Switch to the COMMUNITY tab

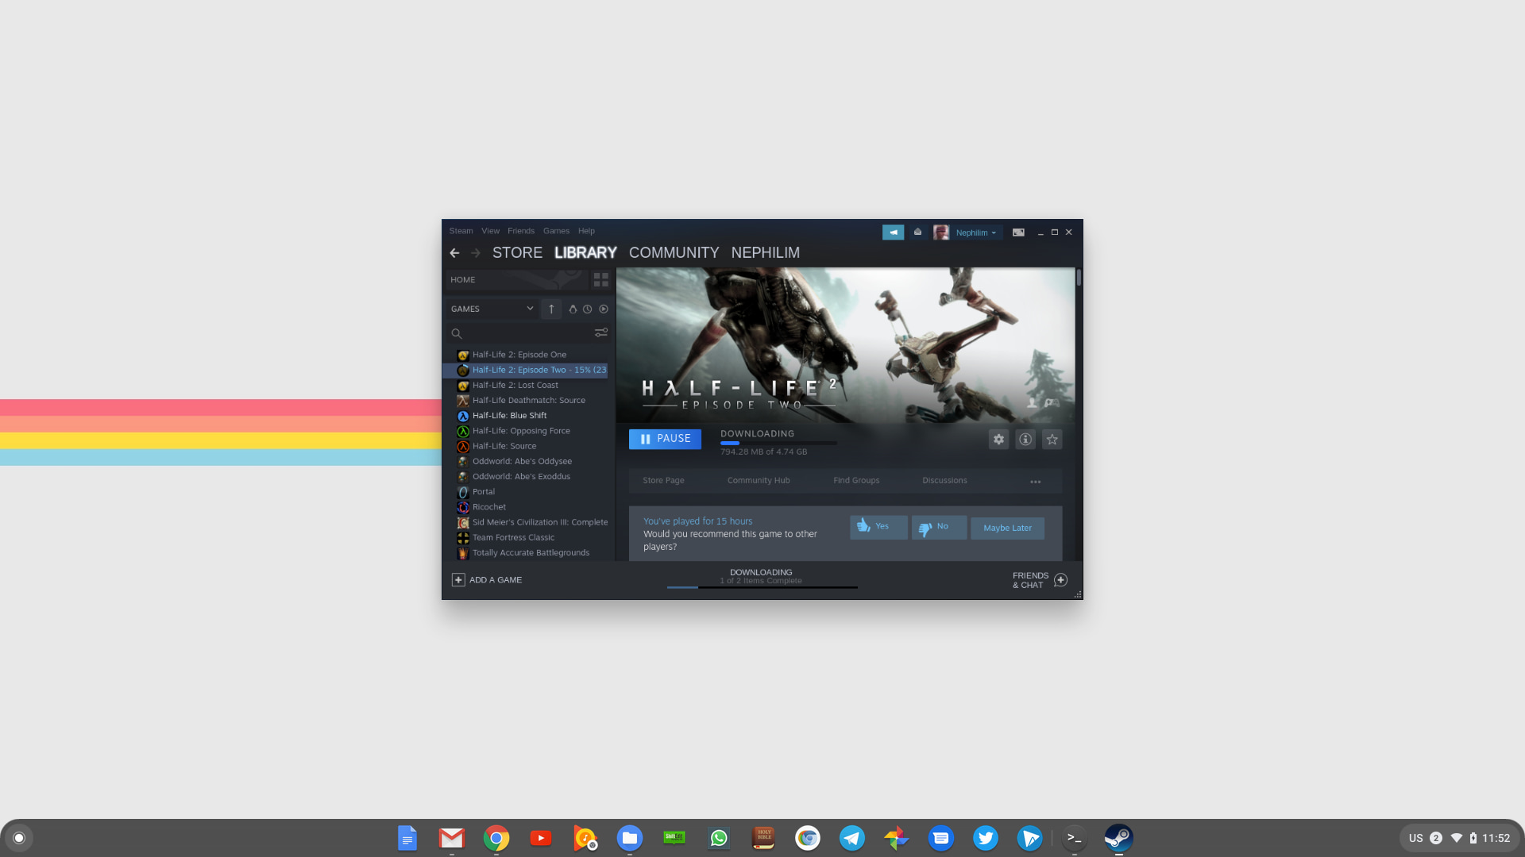[x=674, y=252]
